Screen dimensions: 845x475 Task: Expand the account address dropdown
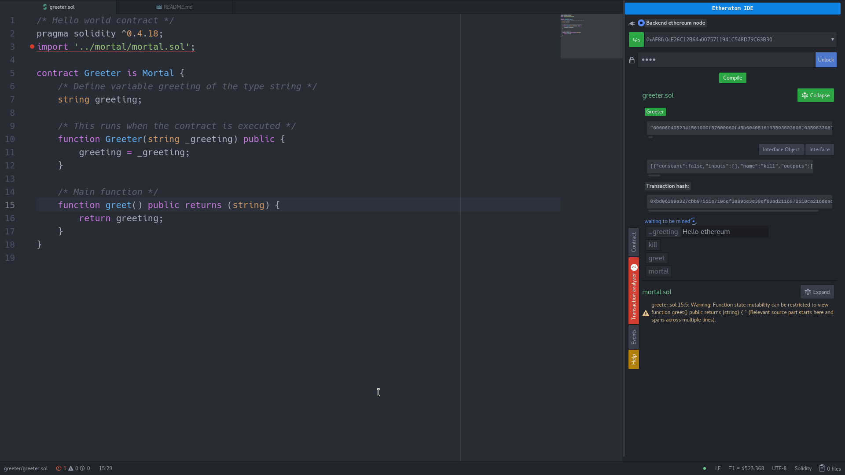pyautogui.click(x=833, y=40)
